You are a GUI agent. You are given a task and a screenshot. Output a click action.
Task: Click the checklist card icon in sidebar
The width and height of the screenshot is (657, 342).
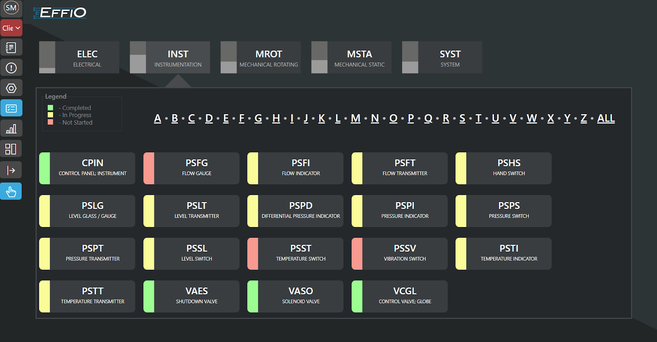(11, 108)
